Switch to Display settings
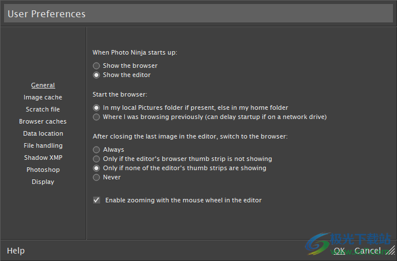The width and height of the screenshot is (397, 261). click(x=43, y=182)
